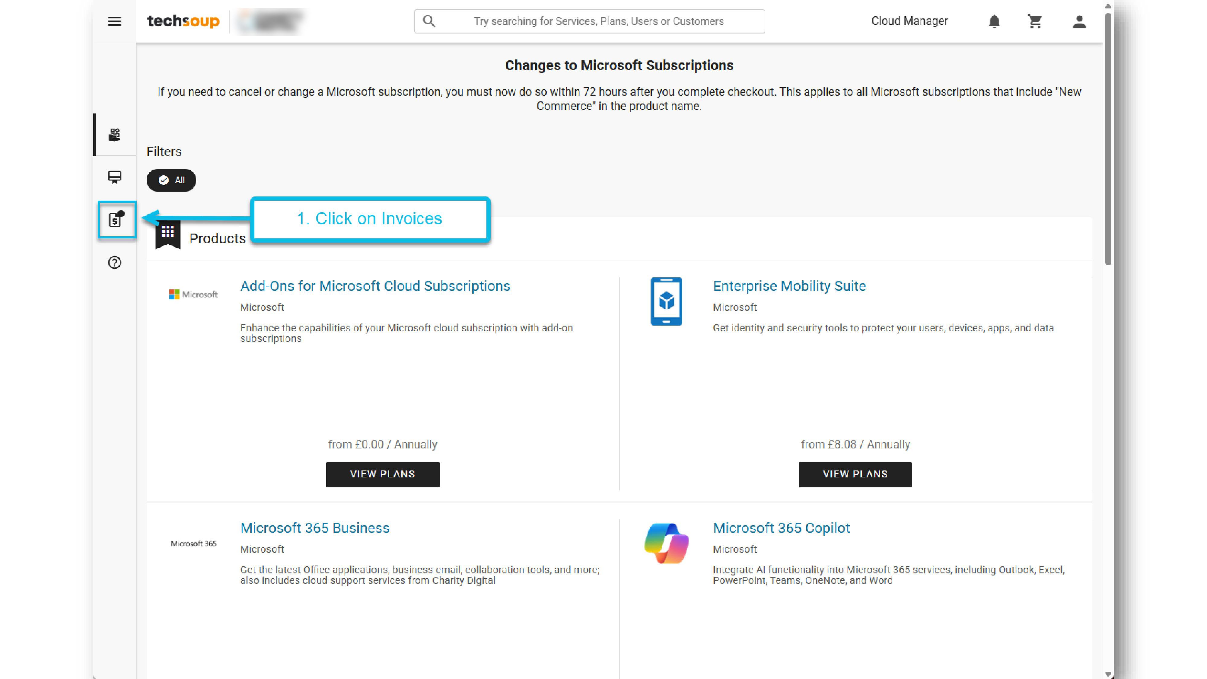The height and width of the screenshot is (679, 1207).
Task: Click the 'from £8.08 / Annually' price text
Action: (855, 444)
